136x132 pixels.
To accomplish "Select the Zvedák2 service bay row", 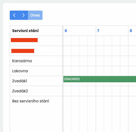I will 36,91.
